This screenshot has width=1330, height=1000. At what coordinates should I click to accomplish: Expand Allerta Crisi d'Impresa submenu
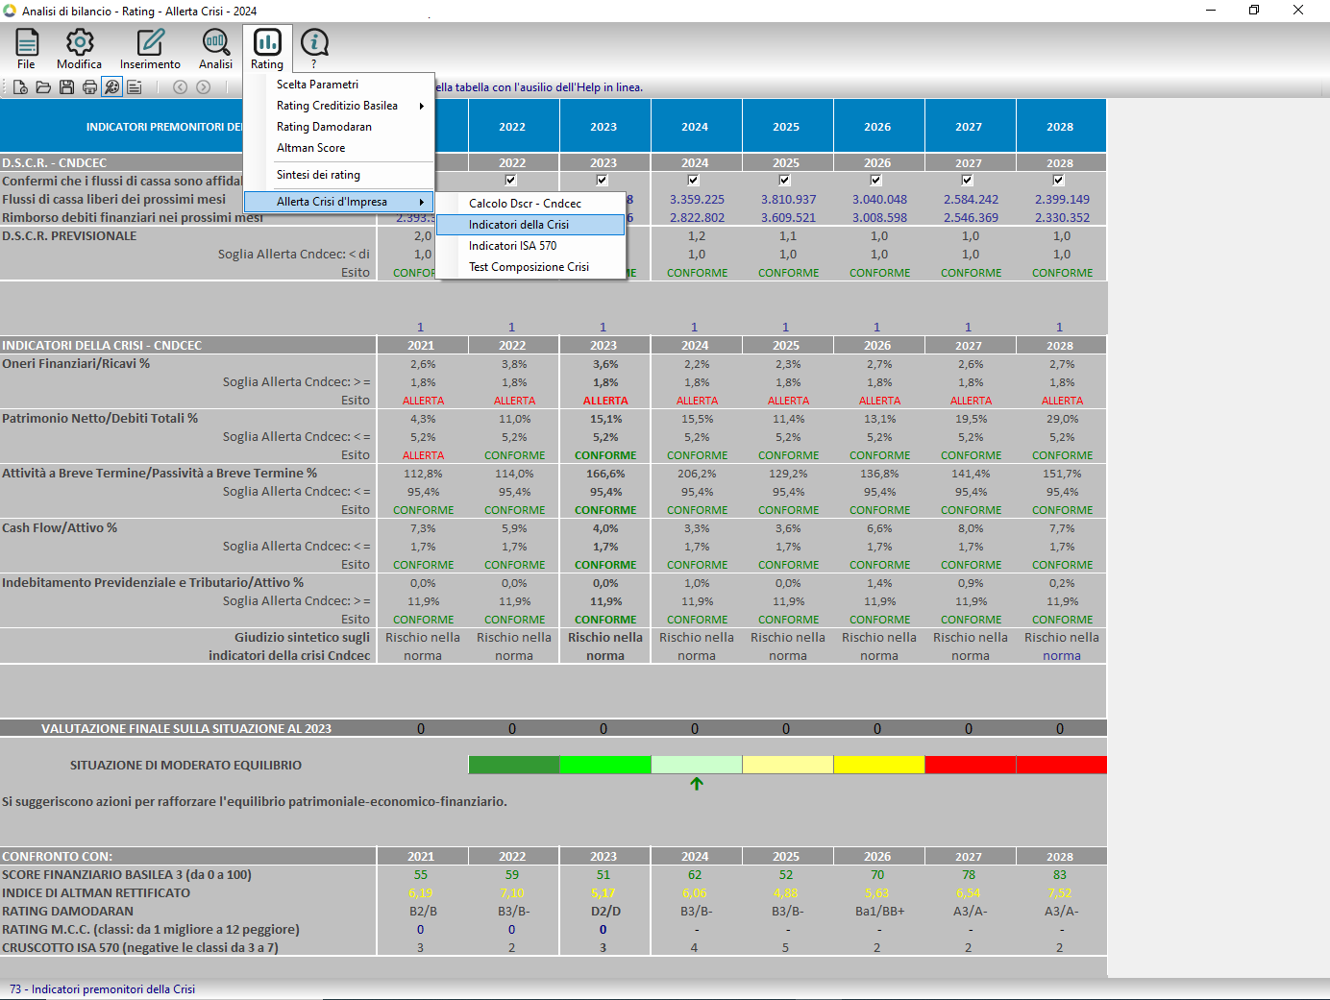tap(338, 202)
